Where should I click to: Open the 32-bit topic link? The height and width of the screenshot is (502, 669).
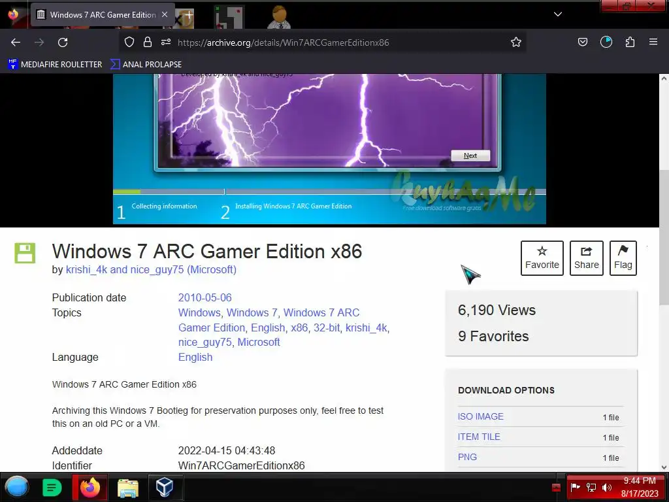327,327
